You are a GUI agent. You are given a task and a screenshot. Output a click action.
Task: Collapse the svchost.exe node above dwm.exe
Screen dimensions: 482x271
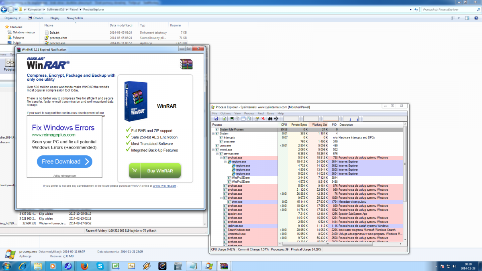pos(221,198)
